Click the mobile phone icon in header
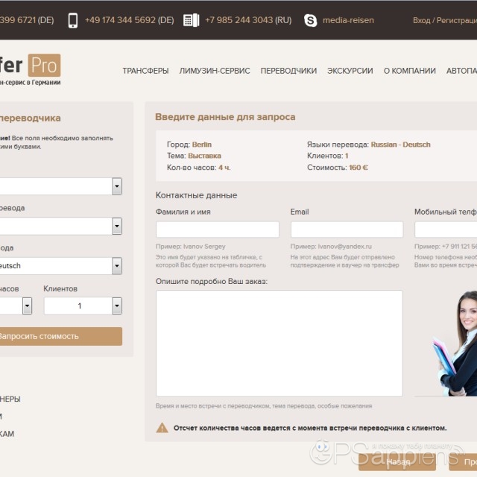Image resolution: width=477 pixels, height=477 pixels. pos(73,20)
